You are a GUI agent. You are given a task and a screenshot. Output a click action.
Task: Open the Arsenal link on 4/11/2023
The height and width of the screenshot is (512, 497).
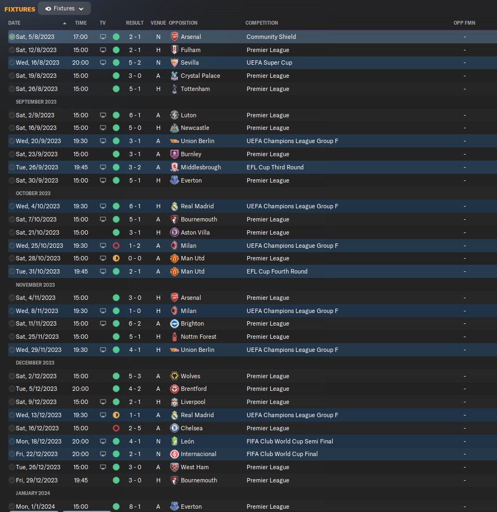click(191, 298)
